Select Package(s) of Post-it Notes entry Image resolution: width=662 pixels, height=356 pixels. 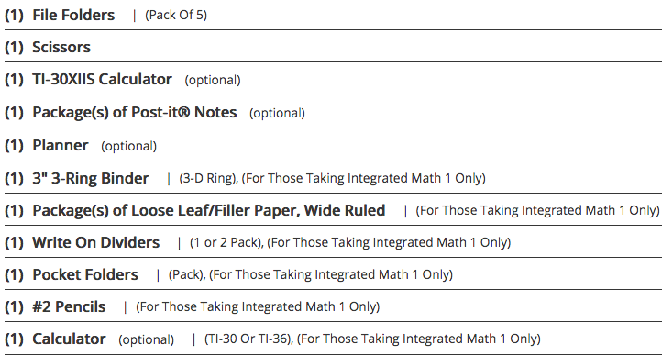coord(135,112)
